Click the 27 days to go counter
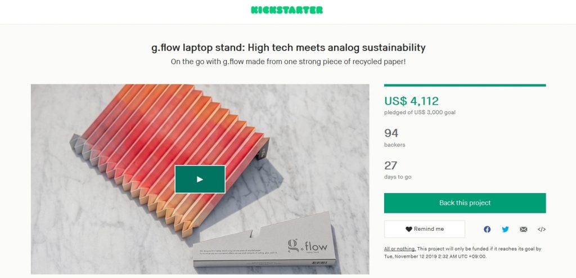Screen dimensions: 576x278 pyautogui.click(x=391, y=165)
